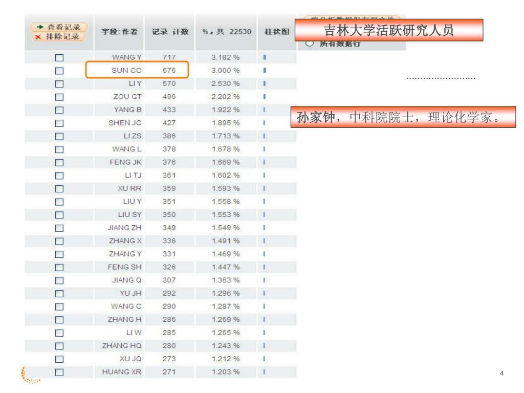Click record count 570
This screenshot has width=524, height=393.
(169, 83)
